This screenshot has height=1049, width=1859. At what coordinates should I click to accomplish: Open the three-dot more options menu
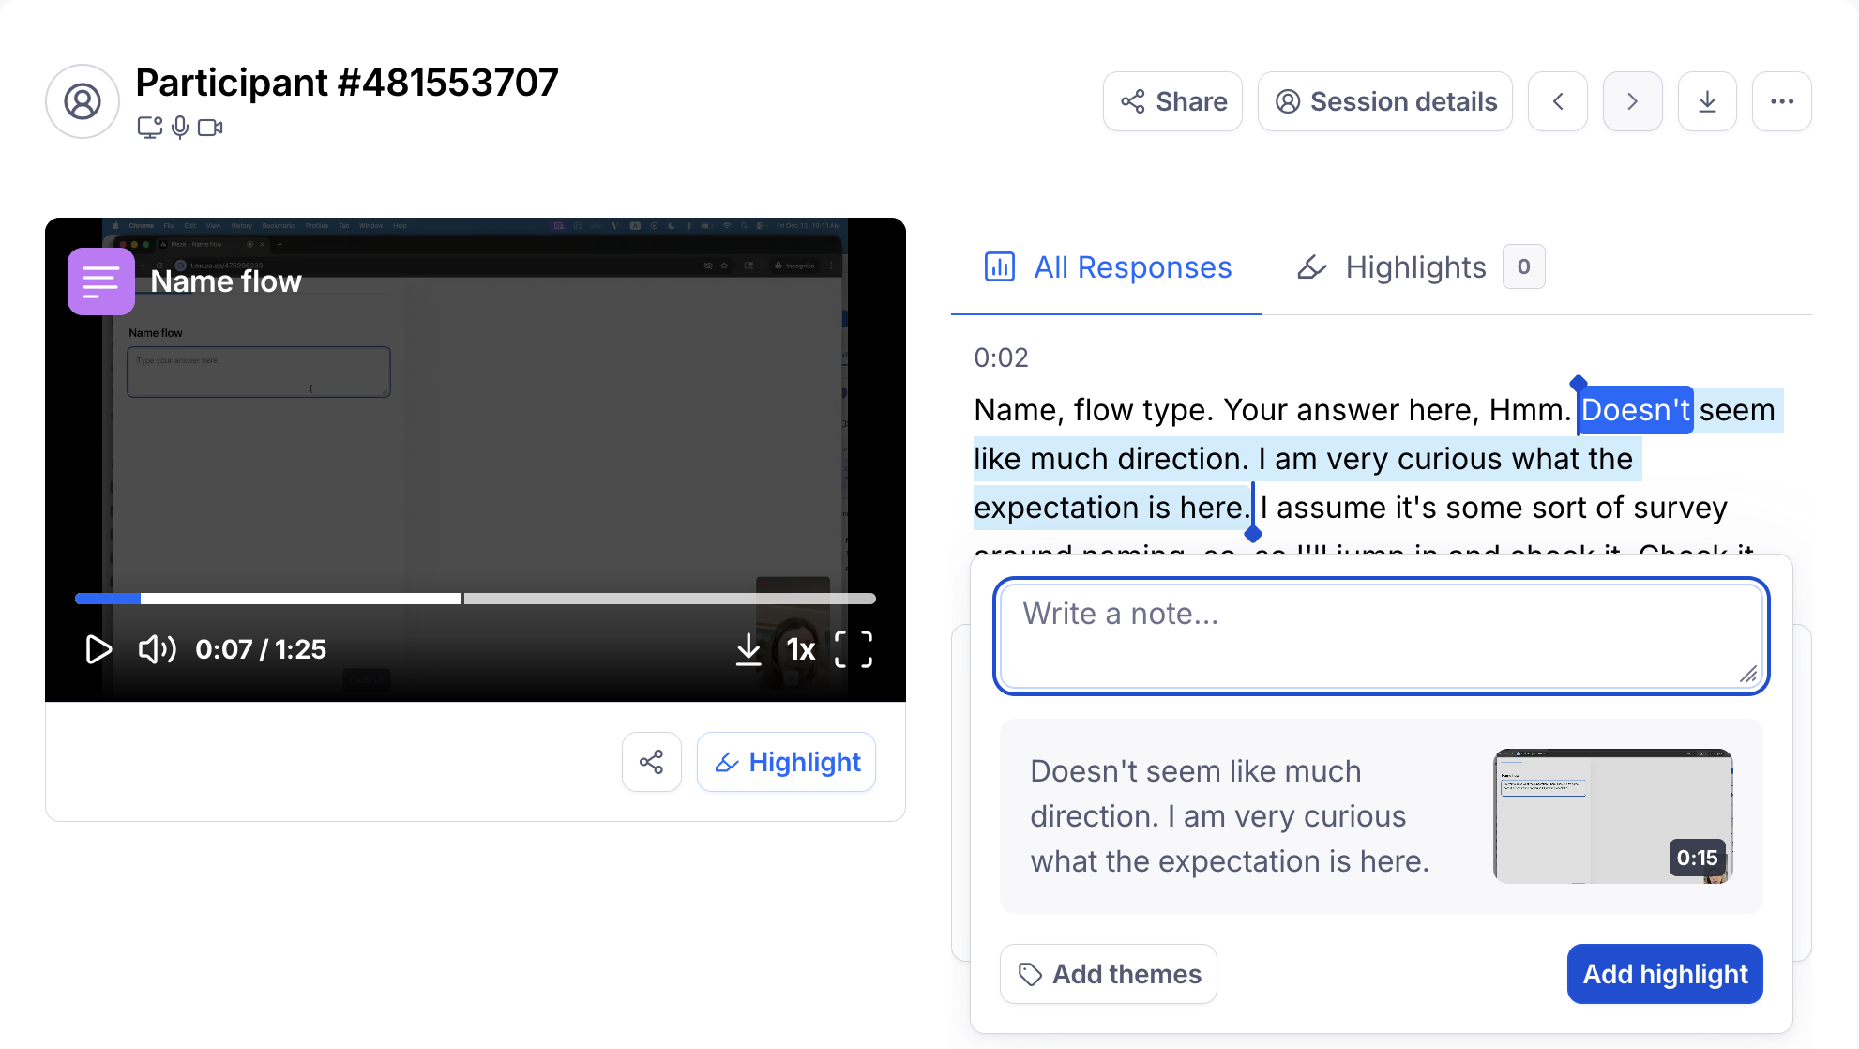click(1781, 101)
